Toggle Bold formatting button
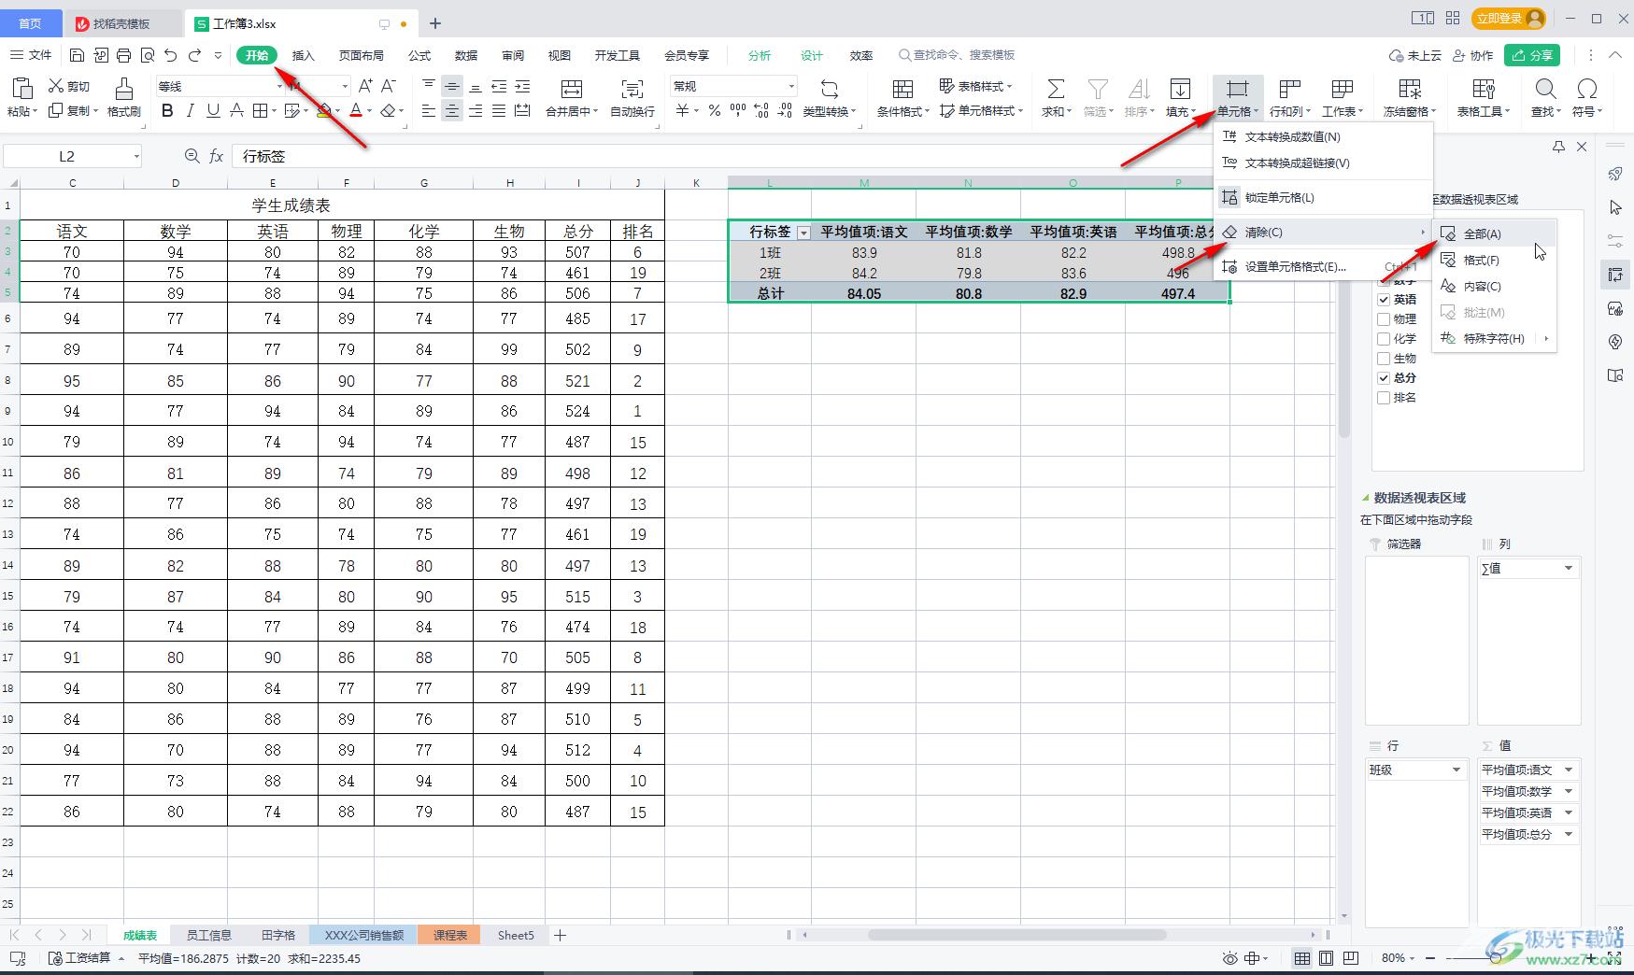 click(x=167, y=111)
